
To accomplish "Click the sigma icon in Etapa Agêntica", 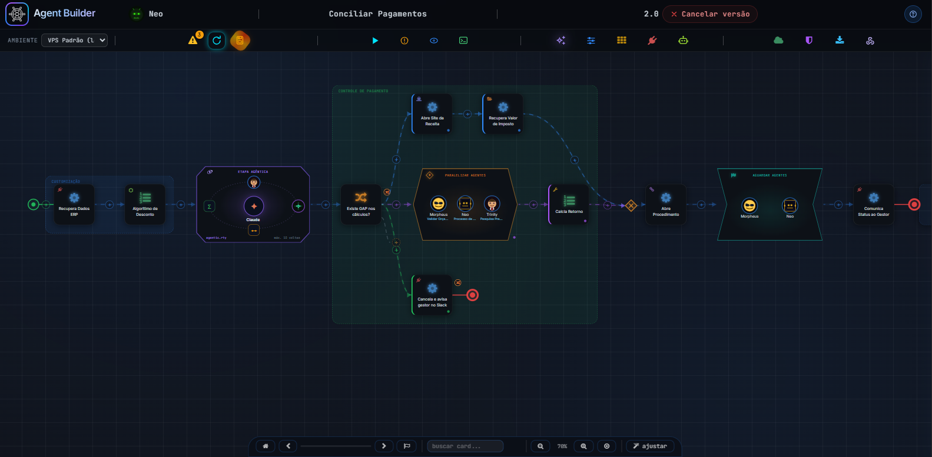I will click(209, 206).
